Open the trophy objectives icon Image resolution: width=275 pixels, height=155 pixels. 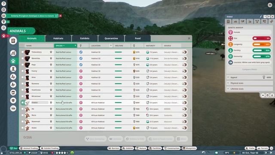[x=3, y=22]
